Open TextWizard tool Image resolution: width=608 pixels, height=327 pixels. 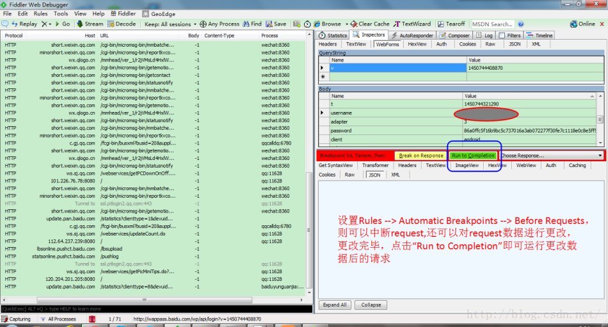[x=412, y=24]
